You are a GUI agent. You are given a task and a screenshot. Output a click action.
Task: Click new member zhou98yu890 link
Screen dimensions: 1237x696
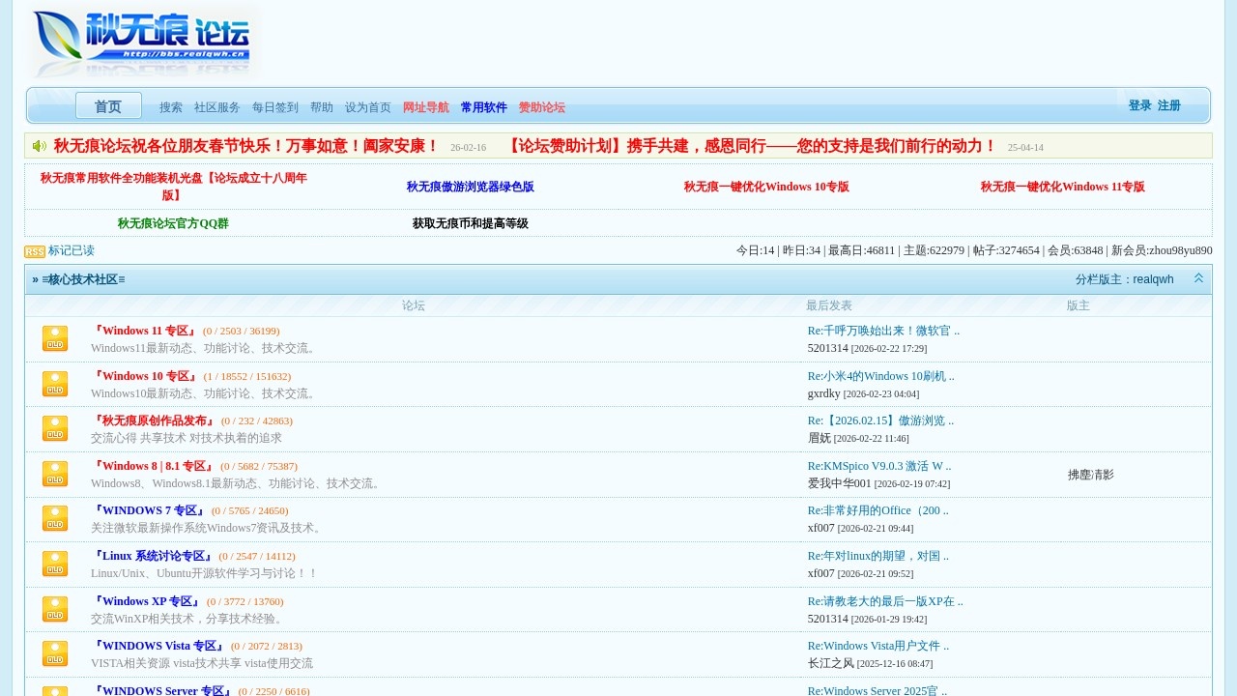pyautogui.click(x=1181, y=250)
